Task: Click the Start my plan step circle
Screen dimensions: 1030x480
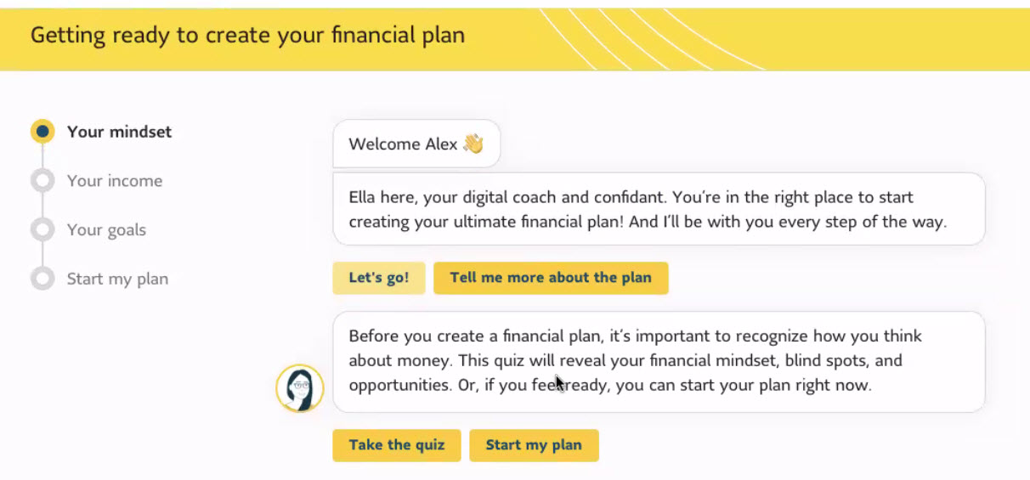Action: click(x=42, y=279)
